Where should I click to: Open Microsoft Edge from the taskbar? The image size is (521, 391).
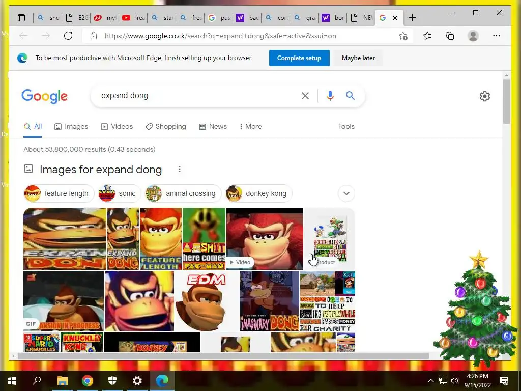click(162, 381)
